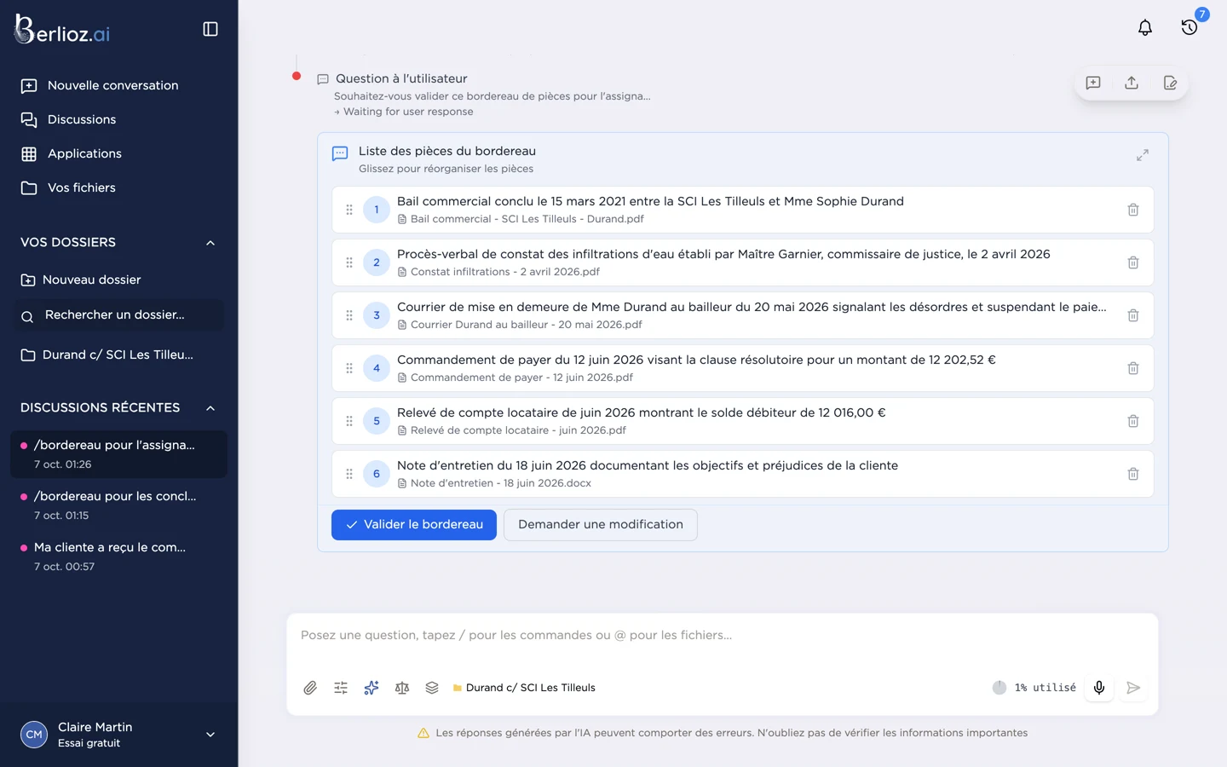The height and width of the screenshot is (767, 1227).
Task: Collapse the sidebar panel icon
Action: [x=210, y=29]
